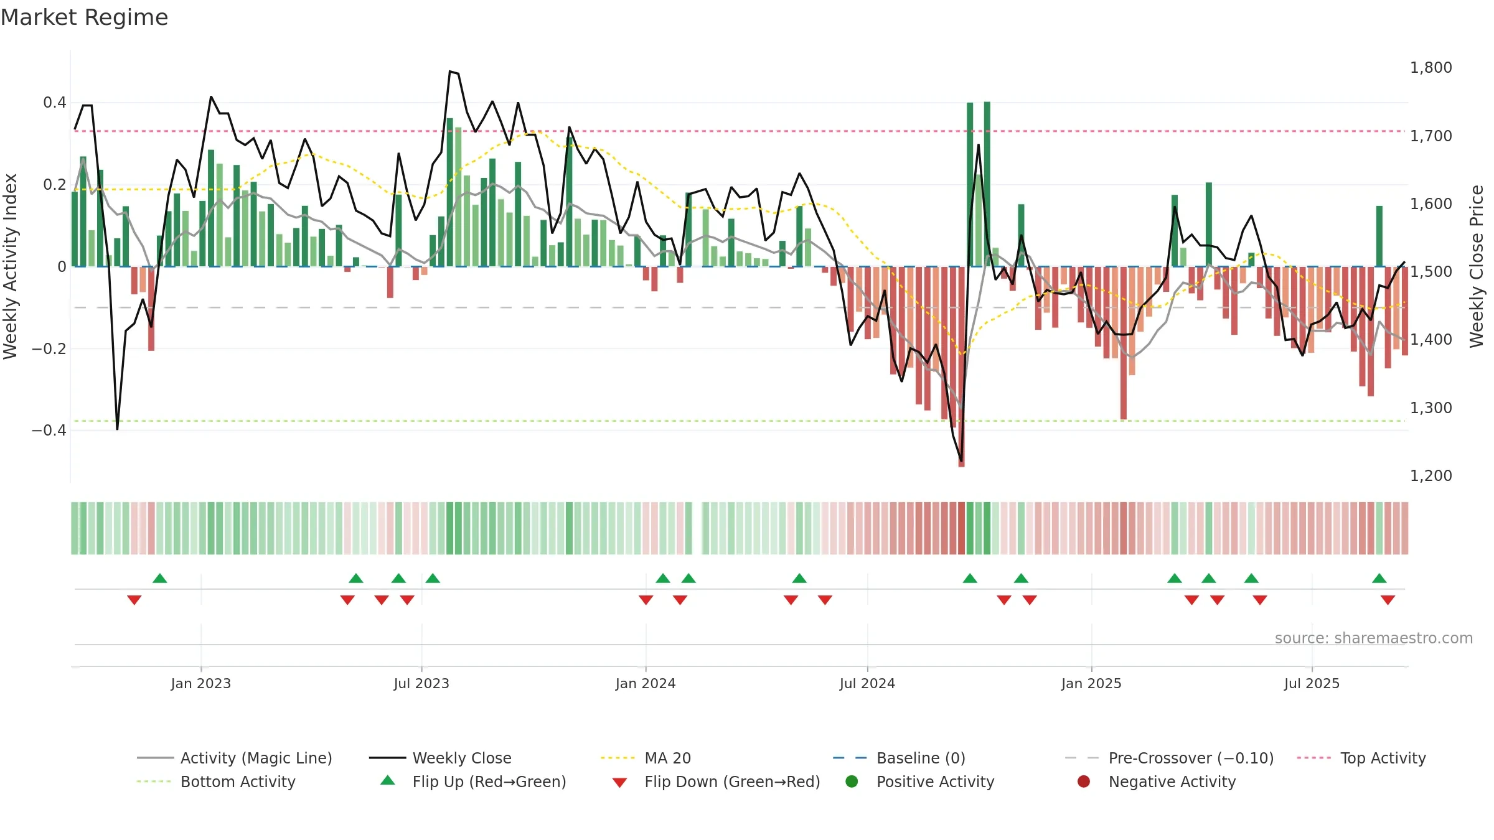Click the 1,600 price axis label
This screenshot has height=840, width=1494.
[x=1431, y=203]
